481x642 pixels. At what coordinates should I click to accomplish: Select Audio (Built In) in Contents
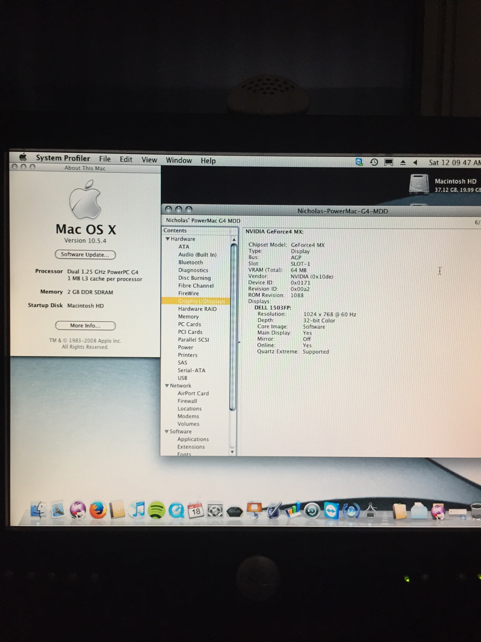pyautogui.click(x=197, y=255)
